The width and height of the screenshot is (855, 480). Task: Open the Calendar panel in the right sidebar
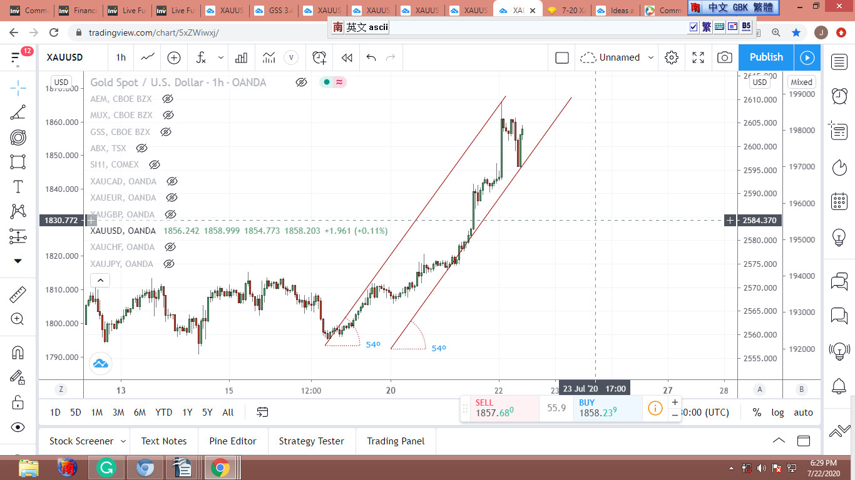click(839, 201)
